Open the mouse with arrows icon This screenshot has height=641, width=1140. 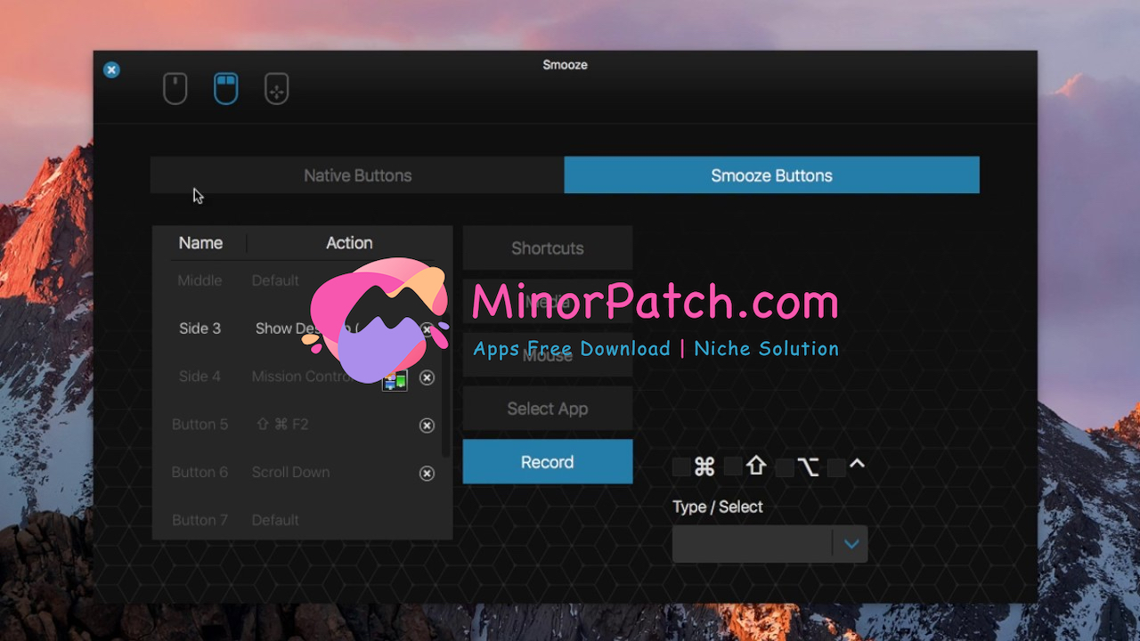277,89
